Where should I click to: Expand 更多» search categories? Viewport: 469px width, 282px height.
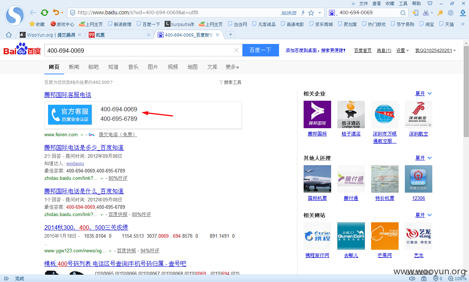pyautogui.click(x=232, y=67)
